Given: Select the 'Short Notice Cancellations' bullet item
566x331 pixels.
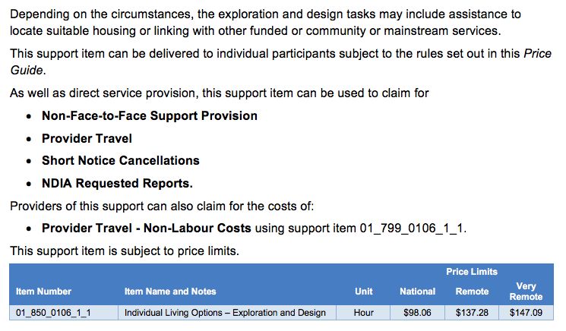Looking at the screenshot, I should [x=121, y=160].
